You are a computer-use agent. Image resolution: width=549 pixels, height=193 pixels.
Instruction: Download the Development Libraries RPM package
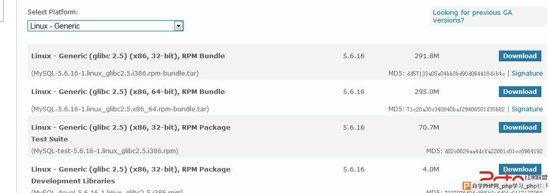(520, 169)
